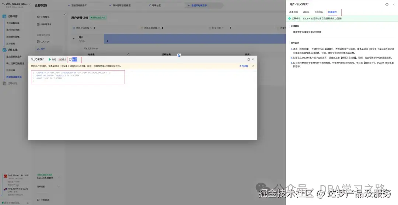The image size is (398, 205).
Task: Click the Oracle database icon 192.168.6.194
Action: point(5,176)
